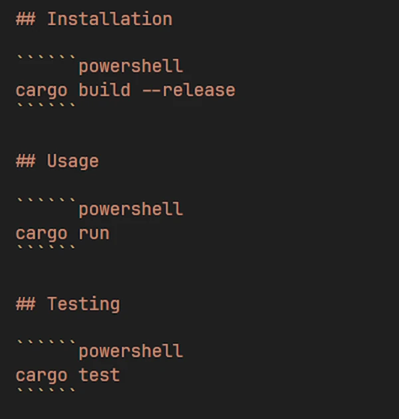Click the --release flag text
399x419 pixels.
pos(189,90)
